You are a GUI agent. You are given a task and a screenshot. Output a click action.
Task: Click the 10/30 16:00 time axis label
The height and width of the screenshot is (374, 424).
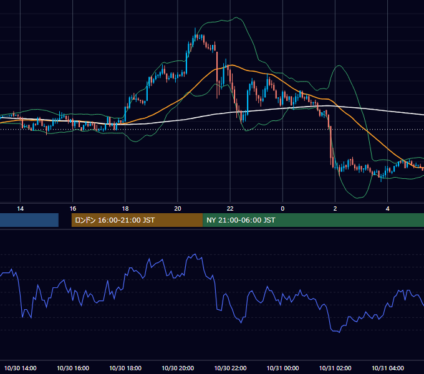(x=73, y=368)
